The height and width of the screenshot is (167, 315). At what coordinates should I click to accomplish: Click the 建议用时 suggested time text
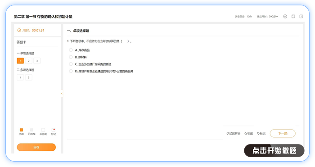coord(268,17)
